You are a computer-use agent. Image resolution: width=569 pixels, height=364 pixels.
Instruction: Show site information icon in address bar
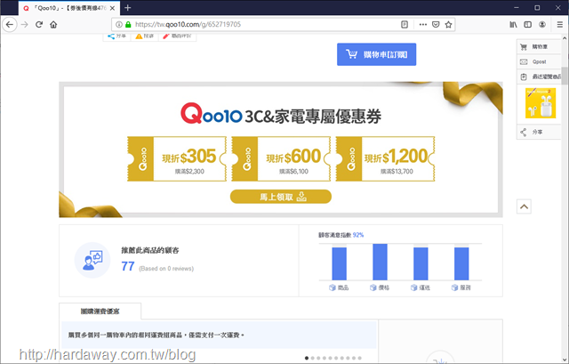(x=118, y=25)
